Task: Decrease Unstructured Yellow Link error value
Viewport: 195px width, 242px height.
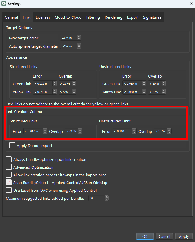Action: 143,93
